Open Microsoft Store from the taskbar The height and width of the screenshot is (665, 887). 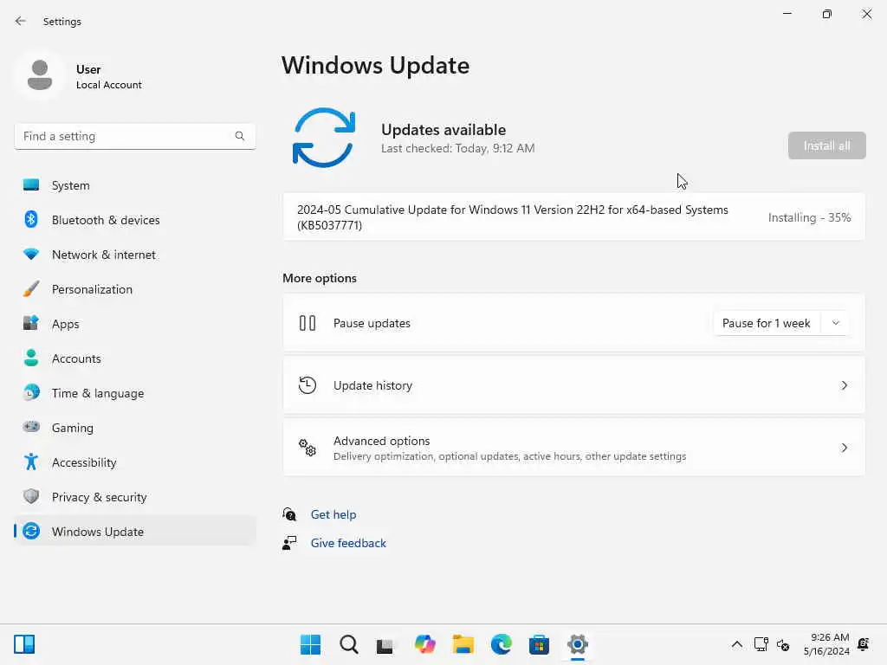(539, 644)
